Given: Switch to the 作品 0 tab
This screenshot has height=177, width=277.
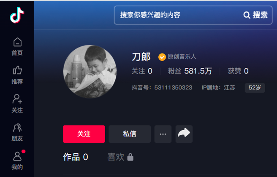Looking at the screenshot, I should 76,157.
